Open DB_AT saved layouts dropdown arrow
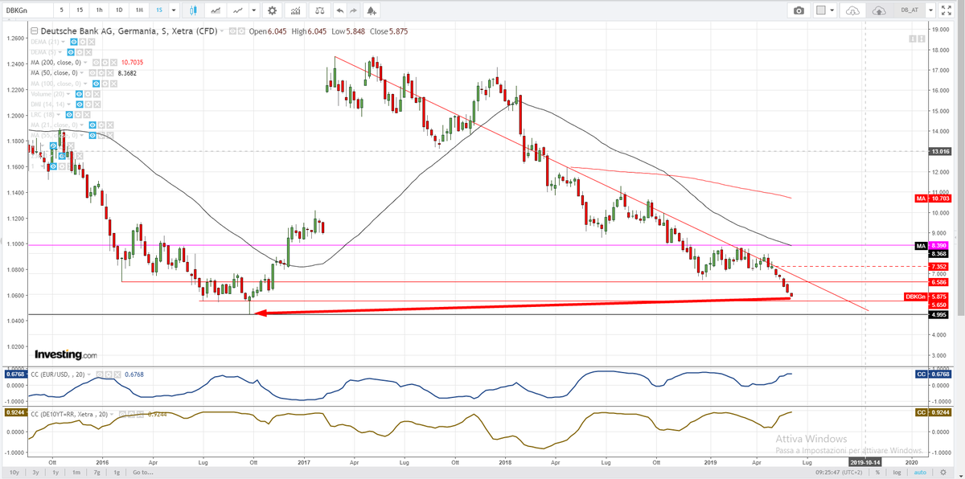 tap(930, 10)
